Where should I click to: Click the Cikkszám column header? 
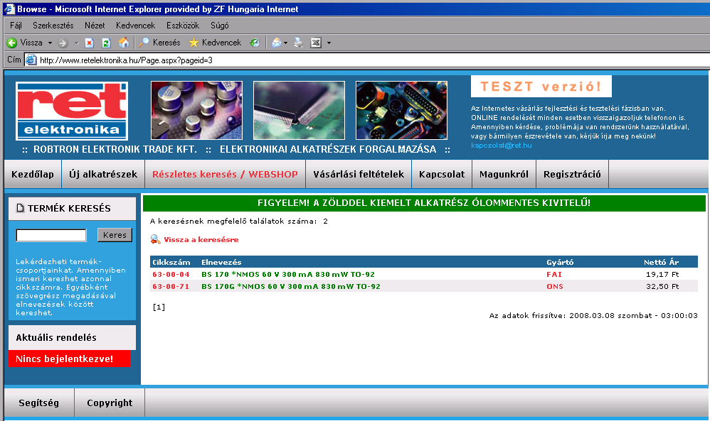click(x=171, y=262)
